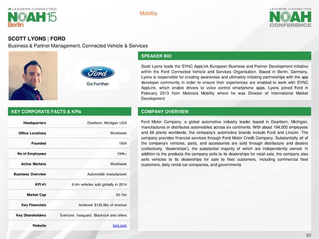
Task: Open the ford.com website link
Action: (120, 226)
